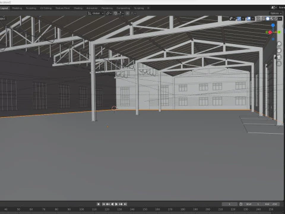Click frame 100 on the timeline ruler
285x214 pixels.
(81, 209)
